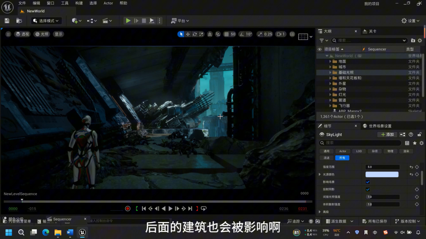
Task: Uncheck the 影响场景 checkbox
Action: click(368, 182)
